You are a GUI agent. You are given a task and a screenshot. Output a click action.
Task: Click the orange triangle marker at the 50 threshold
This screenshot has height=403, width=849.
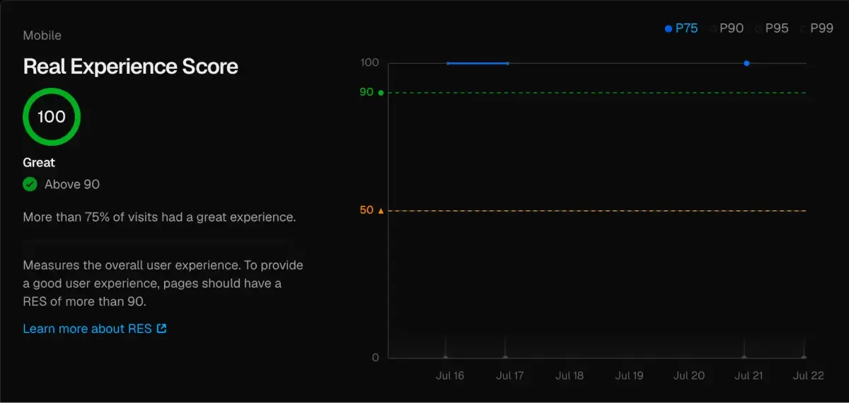[x=381, y=210]
